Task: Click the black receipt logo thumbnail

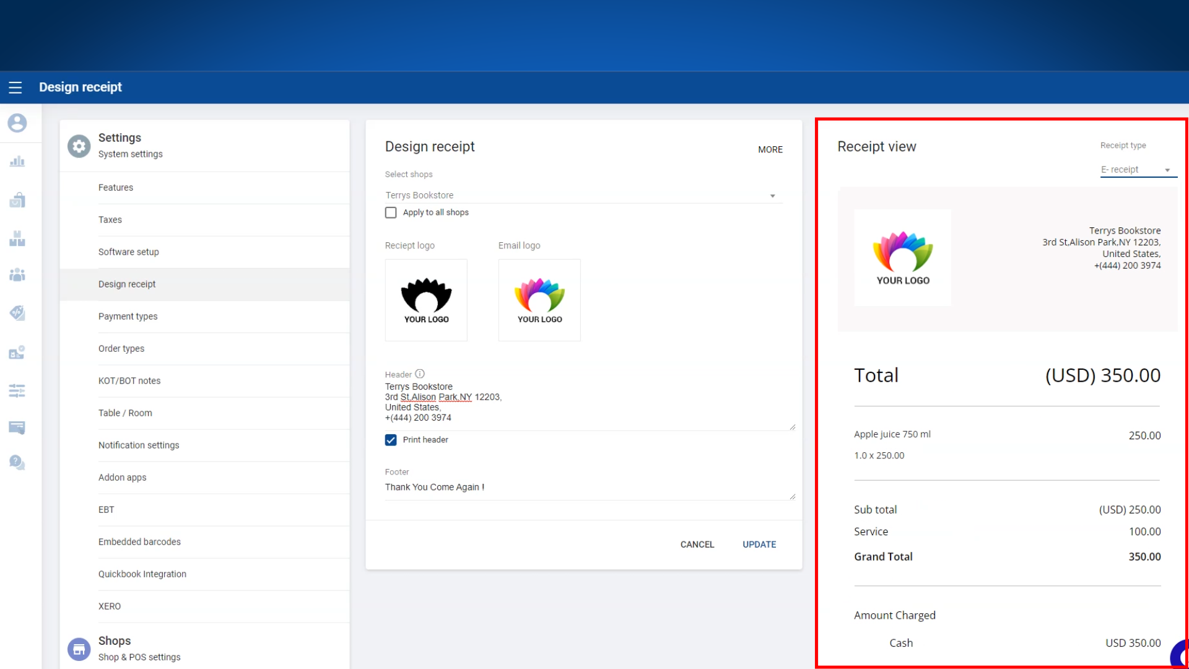Action: click(426, 300)
